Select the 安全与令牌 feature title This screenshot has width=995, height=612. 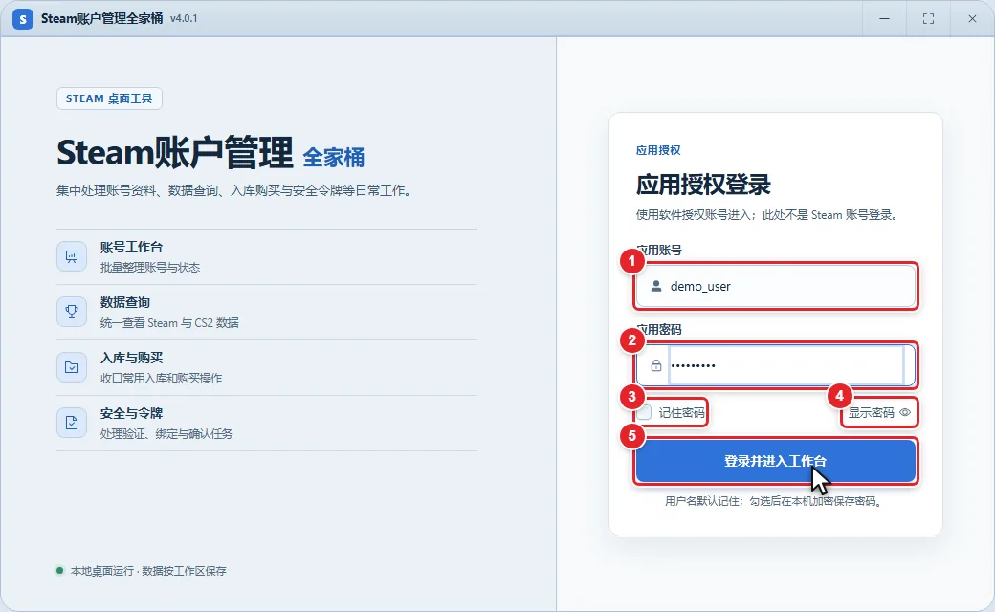pyautogui.click(x=131, y=413)
